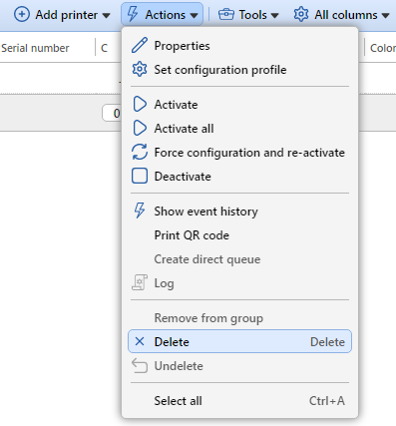The height and width of the screenshot is (426, 396).
Task: Click the X icon beside Delete
Action: 140,341
